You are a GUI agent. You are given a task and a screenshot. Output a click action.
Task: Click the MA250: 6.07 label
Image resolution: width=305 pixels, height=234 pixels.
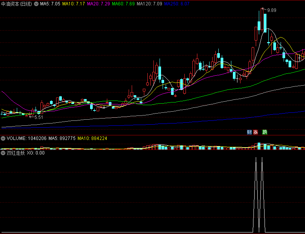click(177, 4)
